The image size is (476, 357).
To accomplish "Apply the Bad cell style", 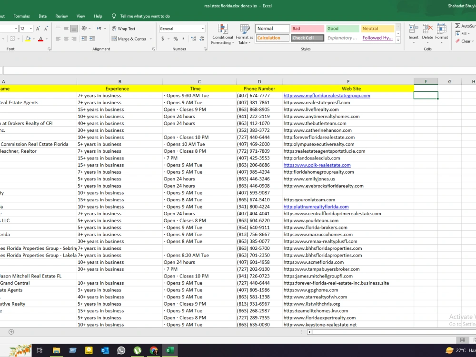I will [307, 29].
